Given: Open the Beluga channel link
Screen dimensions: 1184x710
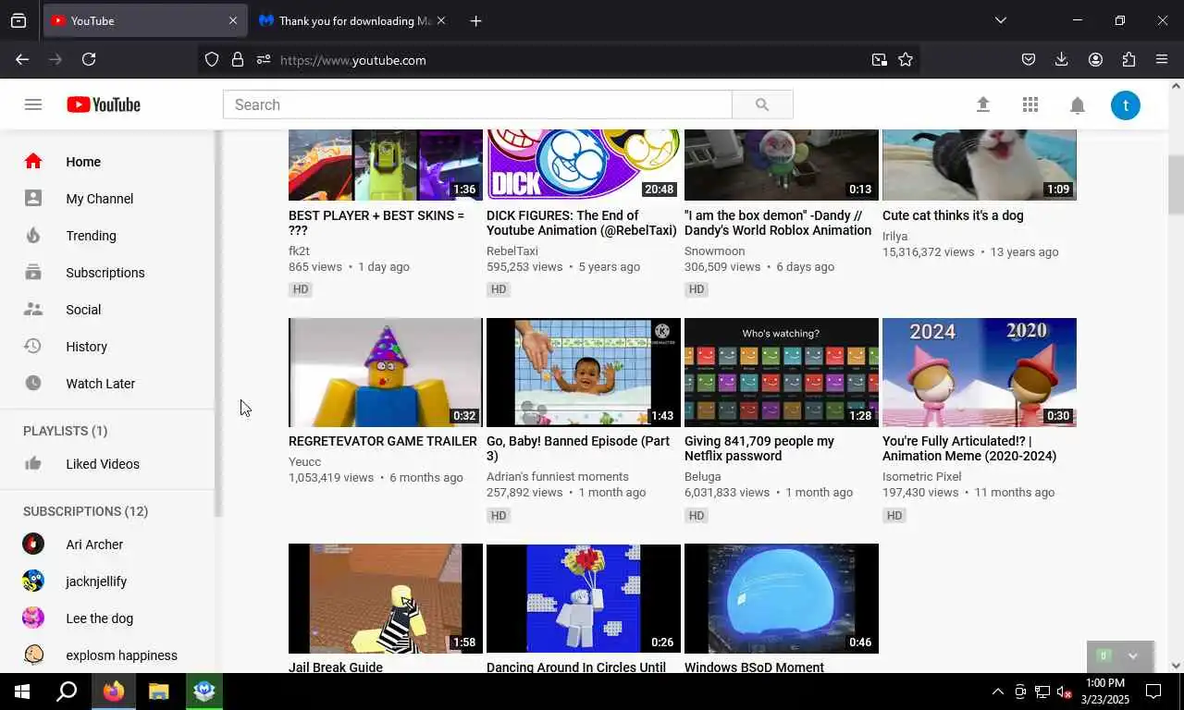Looking at the screenshot, I should coord(703,476).
